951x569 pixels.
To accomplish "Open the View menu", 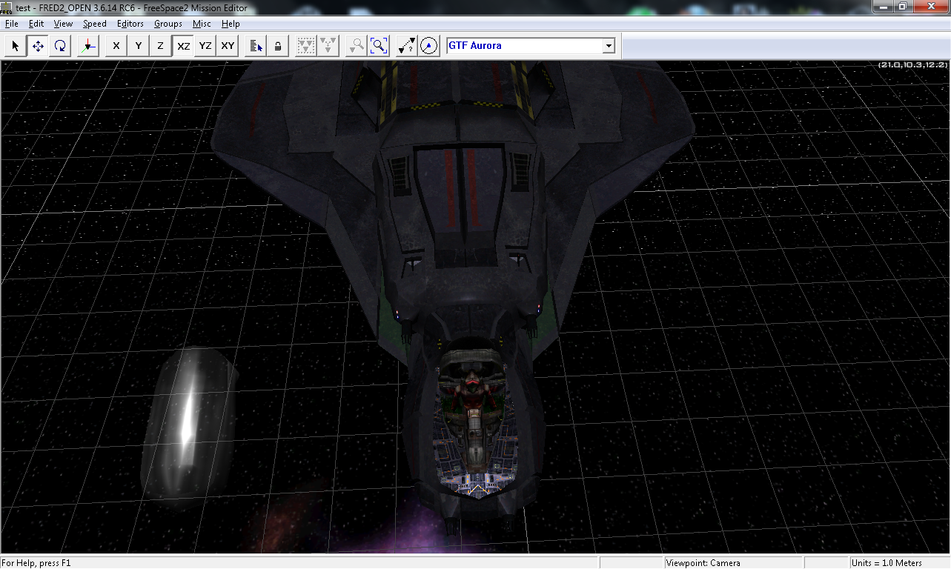I will (63, 24).
